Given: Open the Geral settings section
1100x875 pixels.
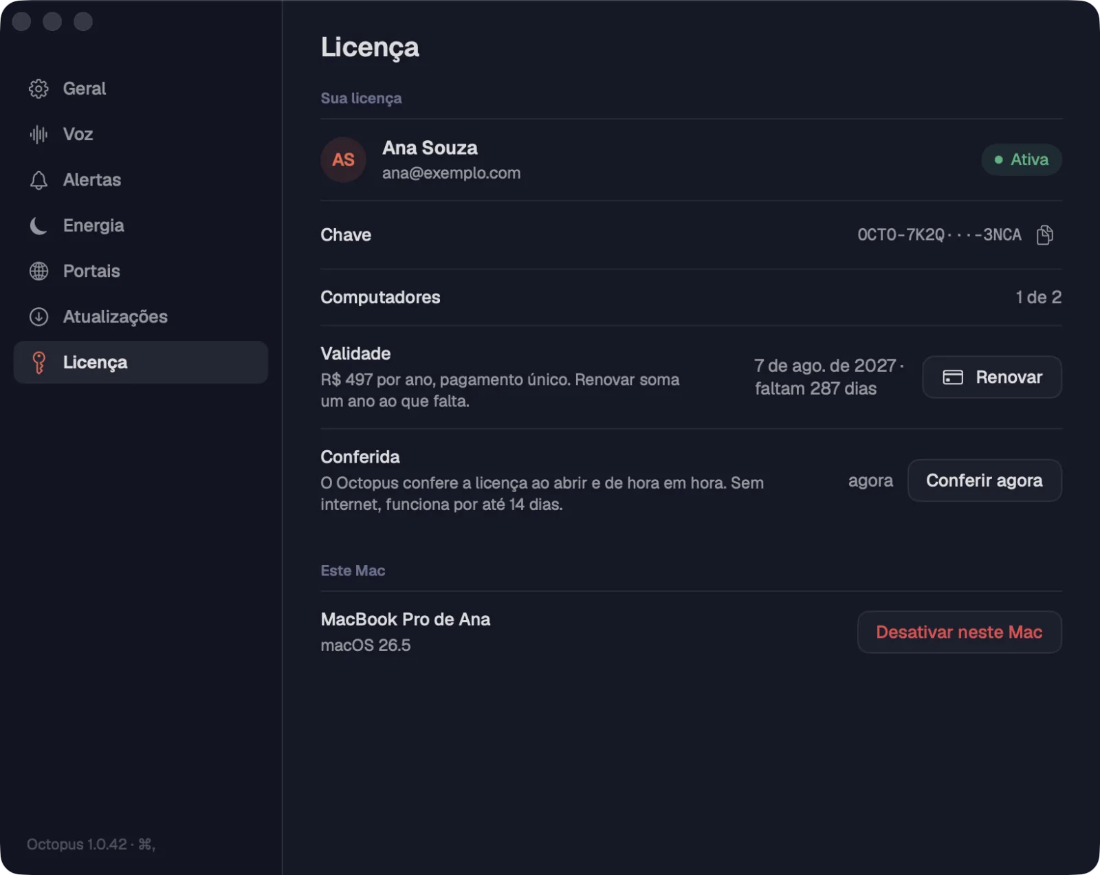Looking at the screenshot, I should (x=140, y=89).
